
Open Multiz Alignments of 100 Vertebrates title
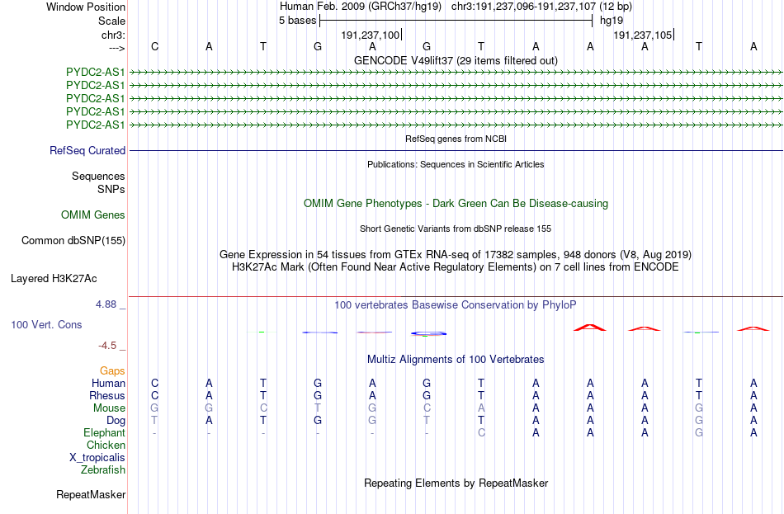[x=456, y=360]
